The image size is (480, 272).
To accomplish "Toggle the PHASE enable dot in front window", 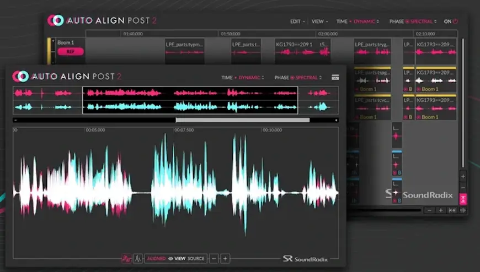I will (292, 78).
